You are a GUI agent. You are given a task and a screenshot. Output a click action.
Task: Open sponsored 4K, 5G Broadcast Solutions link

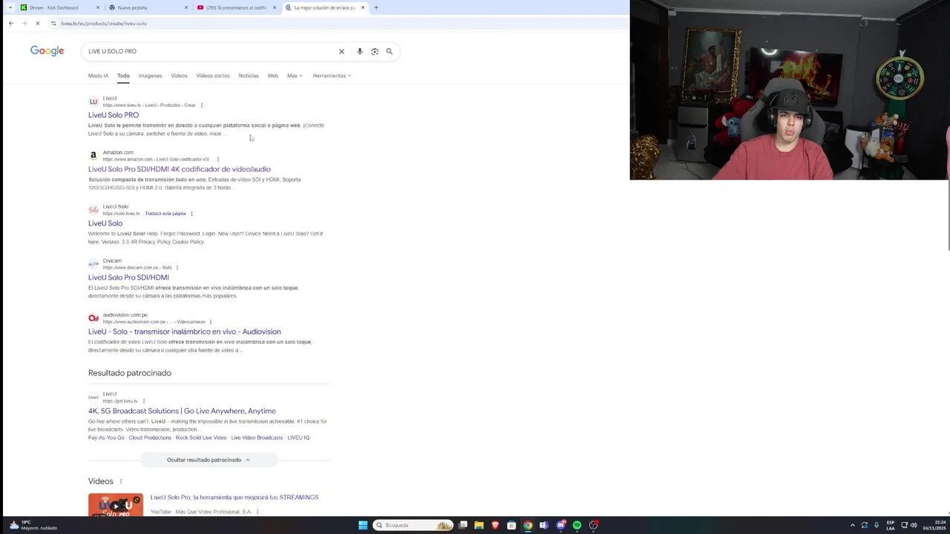coord(182,411)
